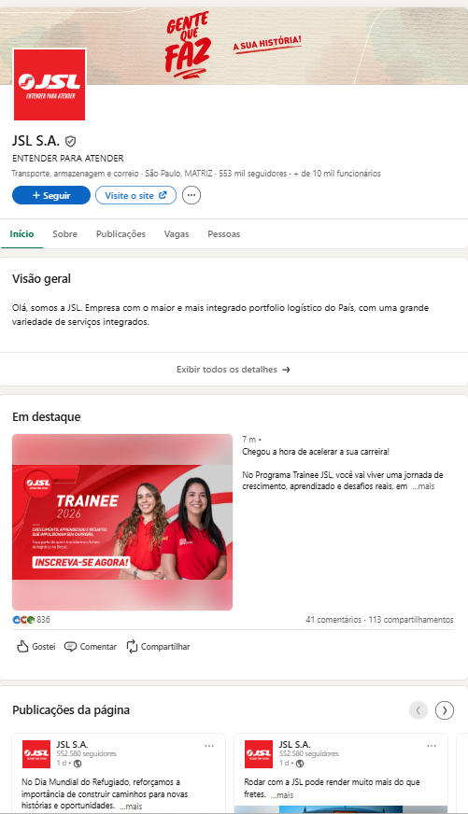
Task: Click the reaction icons beside 836
Action: point(23,619)
